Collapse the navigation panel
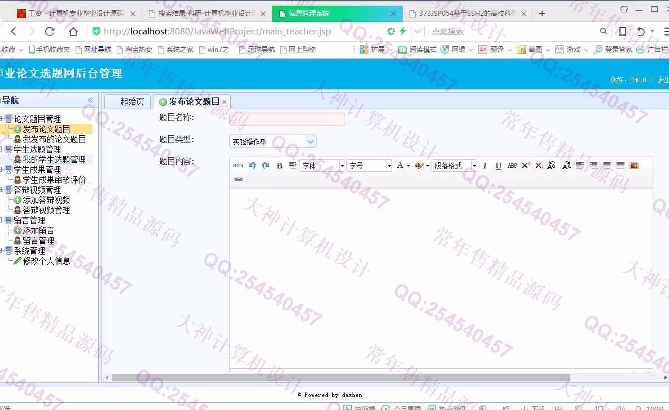Viewport: 669px width, 410px height. (90, 100)
